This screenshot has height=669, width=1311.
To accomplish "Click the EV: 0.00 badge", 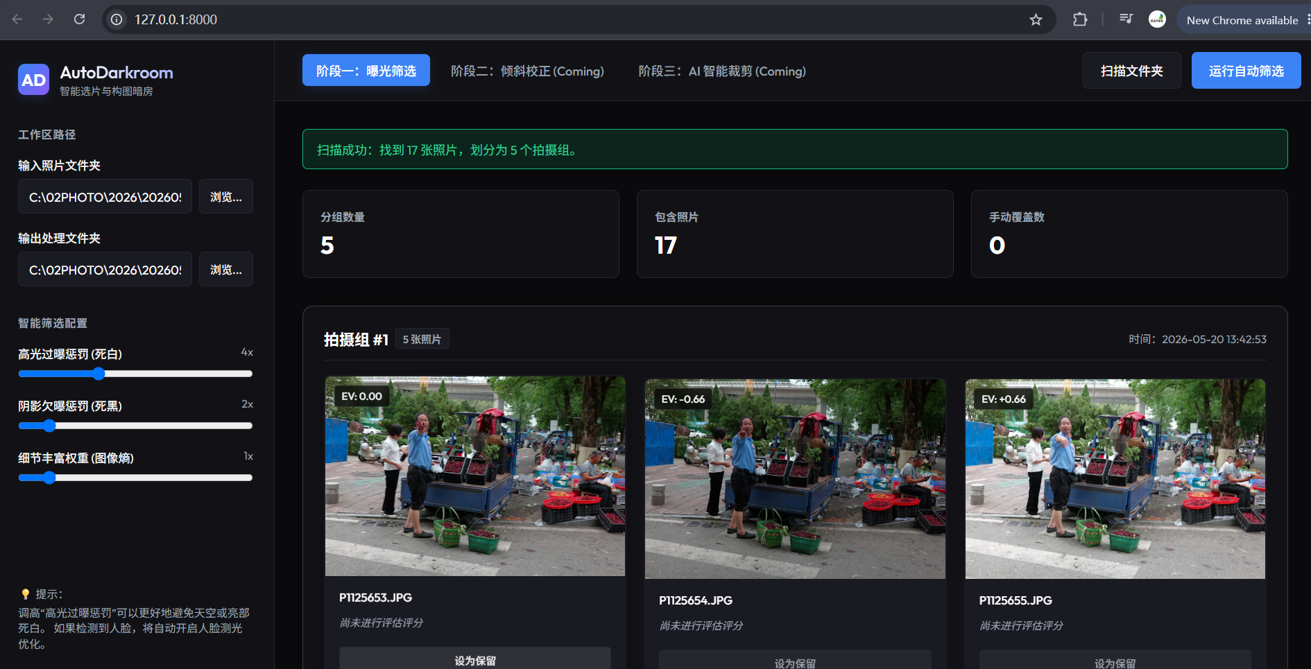I will click(361, 397).
